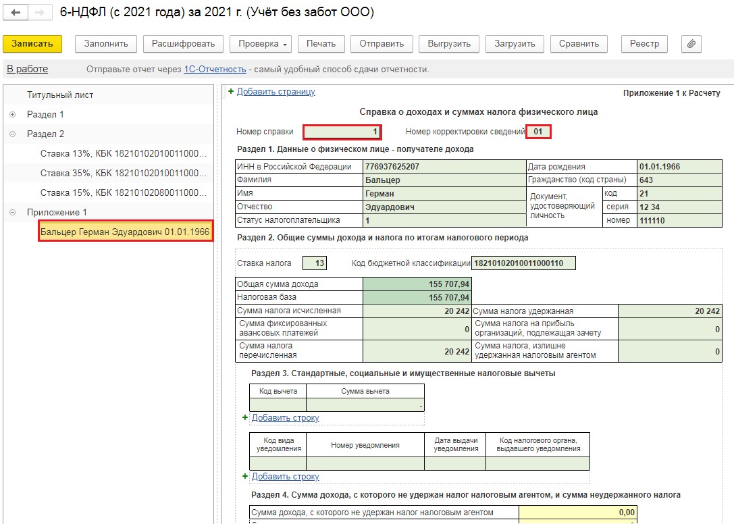
Task: Click the Выгрузить button
Action: (449, 44)
